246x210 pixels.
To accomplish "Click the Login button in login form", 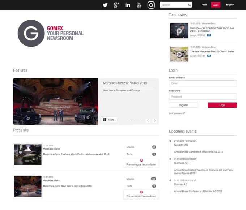I will (222, 105).
